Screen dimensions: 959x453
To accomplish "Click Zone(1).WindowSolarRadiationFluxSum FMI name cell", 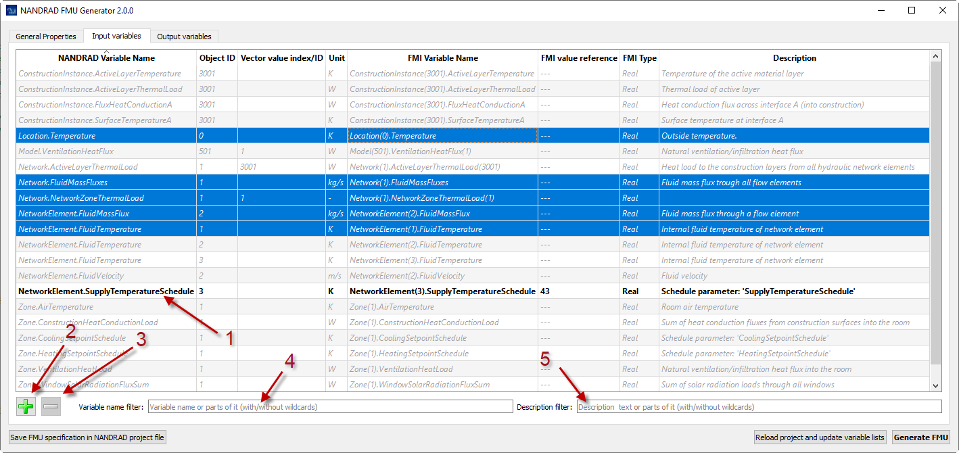I will click(x=443, y=385).
